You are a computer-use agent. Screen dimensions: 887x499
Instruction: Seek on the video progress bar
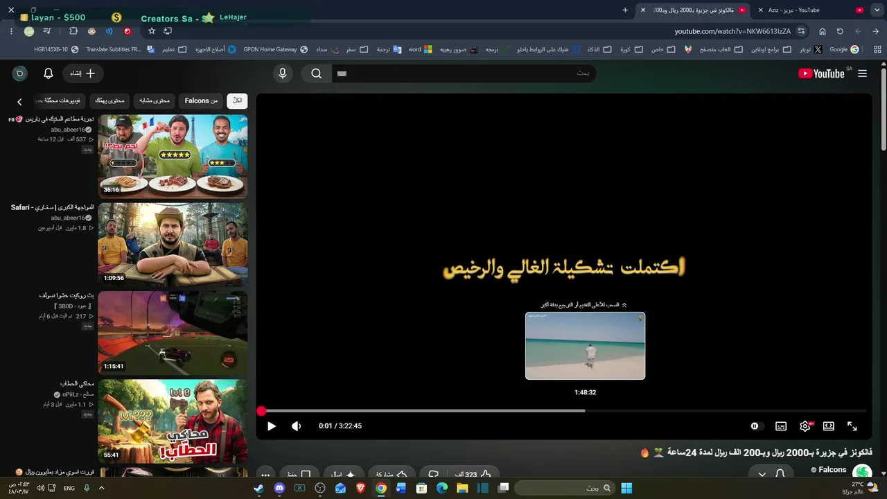(562, 411)
